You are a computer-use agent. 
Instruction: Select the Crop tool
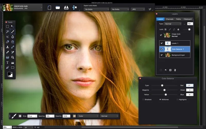[x=7, y=37]
